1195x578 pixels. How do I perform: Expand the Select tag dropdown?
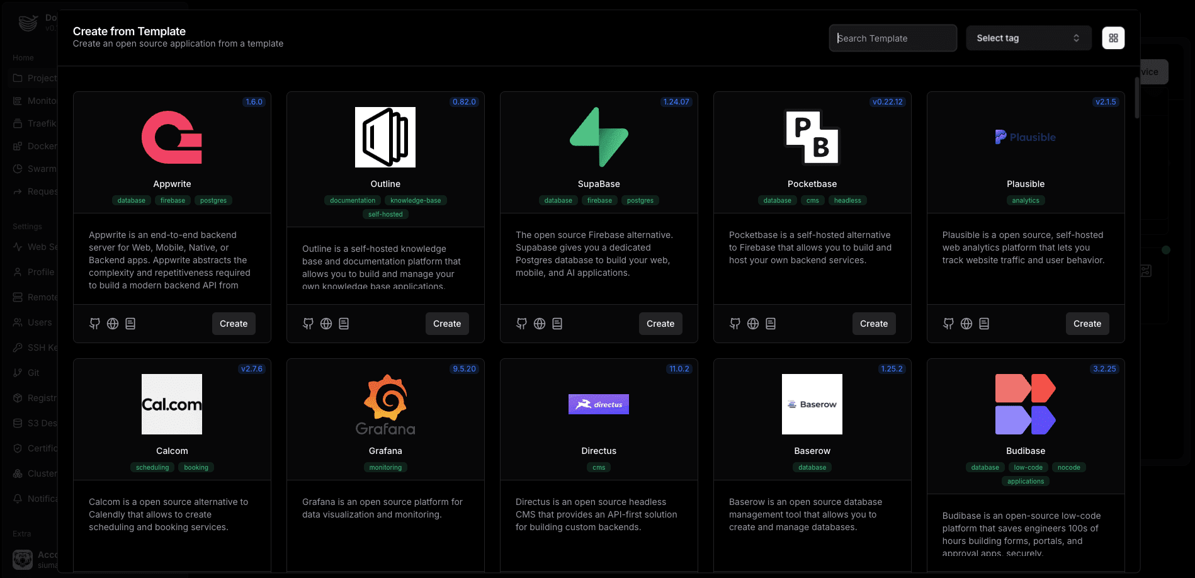click(1029, 38)
